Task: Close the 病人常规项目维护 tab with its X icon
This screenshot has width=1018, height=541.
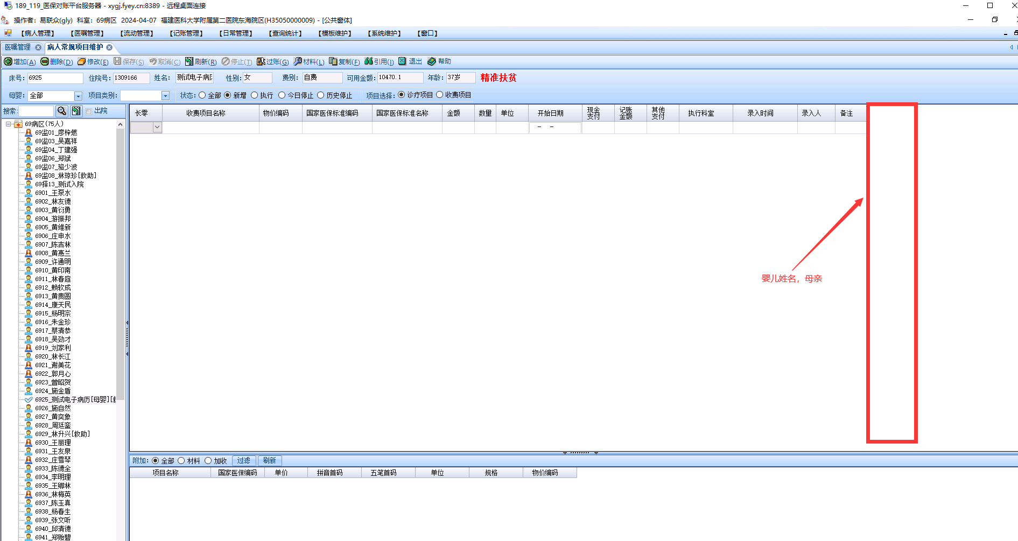Action: pos(109,47)
